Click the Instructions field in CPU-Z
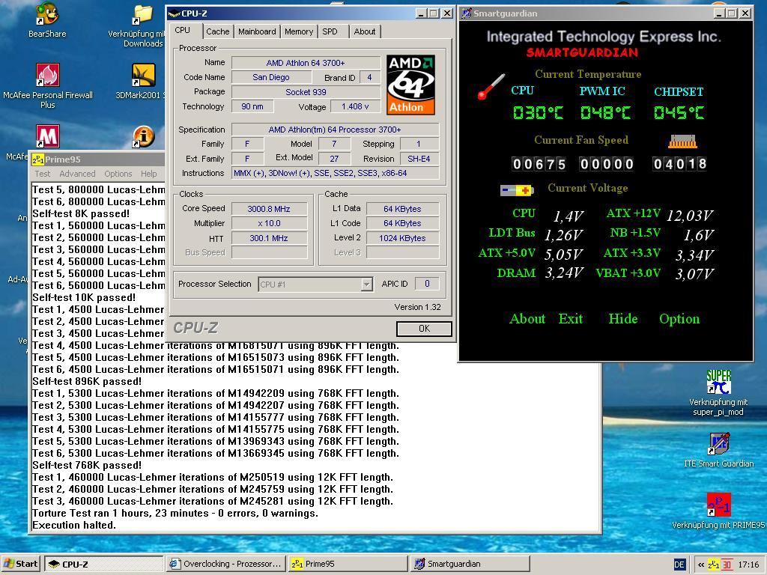767x575 pixels. 335,173
